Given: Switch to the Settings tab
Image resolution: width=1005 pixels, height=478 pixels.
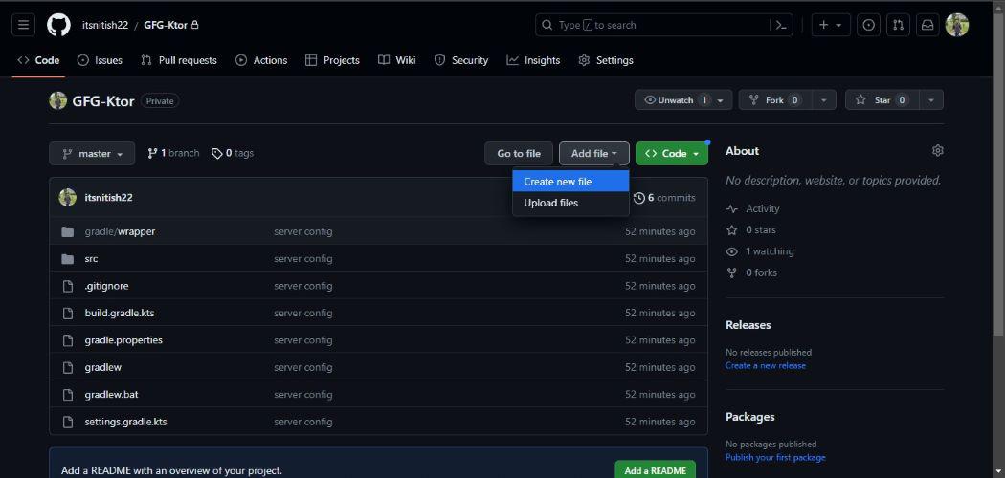Looking at the screenshot, I should point(606,60).
